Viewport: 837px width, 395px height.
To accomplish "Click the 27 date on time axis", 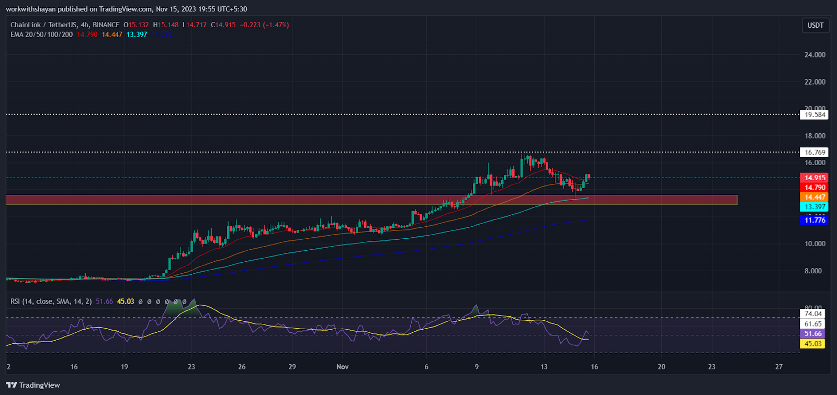I will tap(779, 367).
